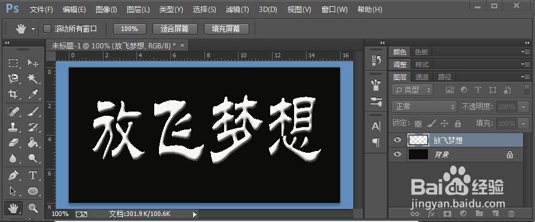Open the Adjustments panel flyout menu
The image size is (535, 222).
click(525, 64)
